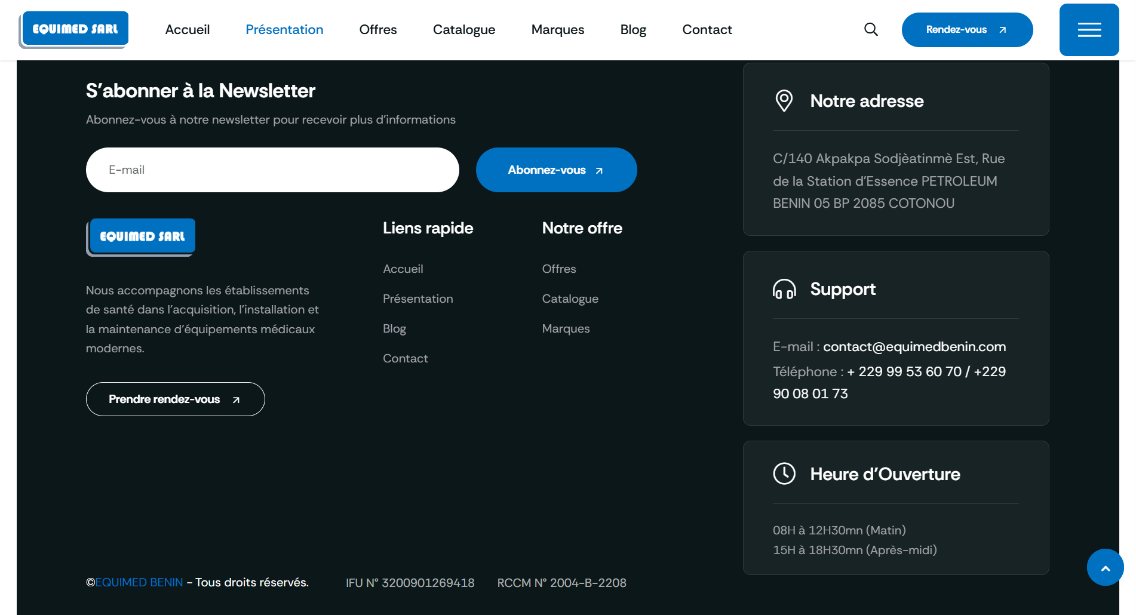Click the Abonnez-vous subscribe button

tap(556, 170)
